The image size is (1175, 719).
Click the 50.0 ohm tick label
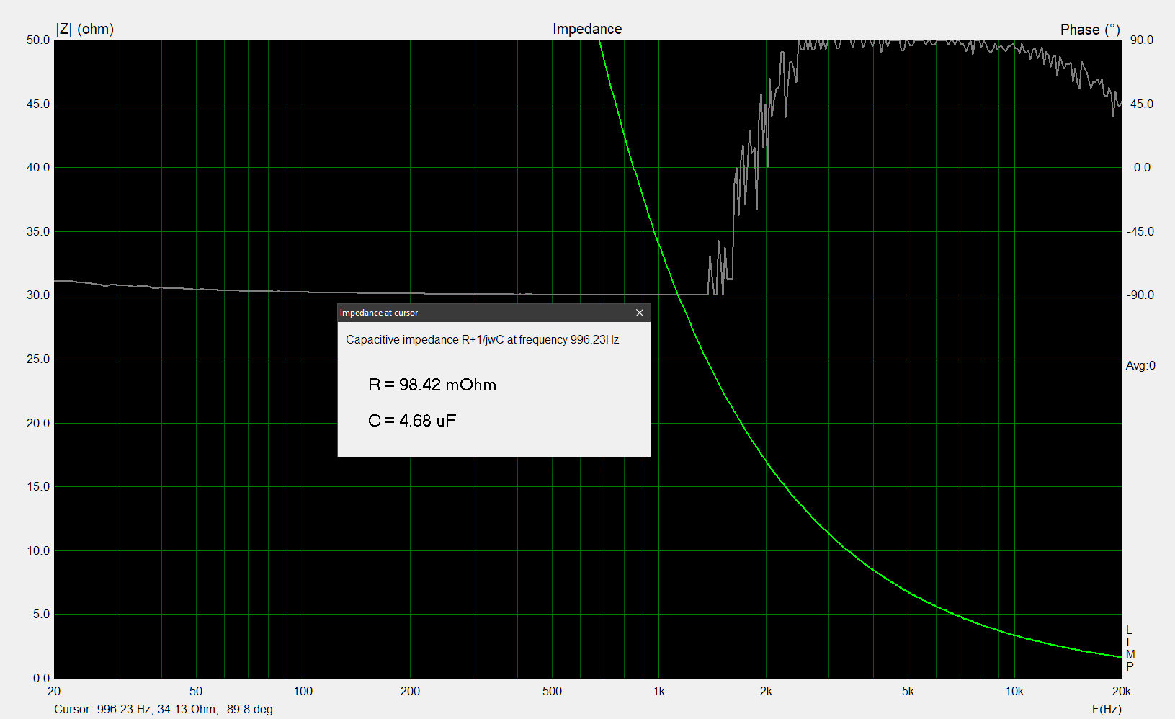38,40
